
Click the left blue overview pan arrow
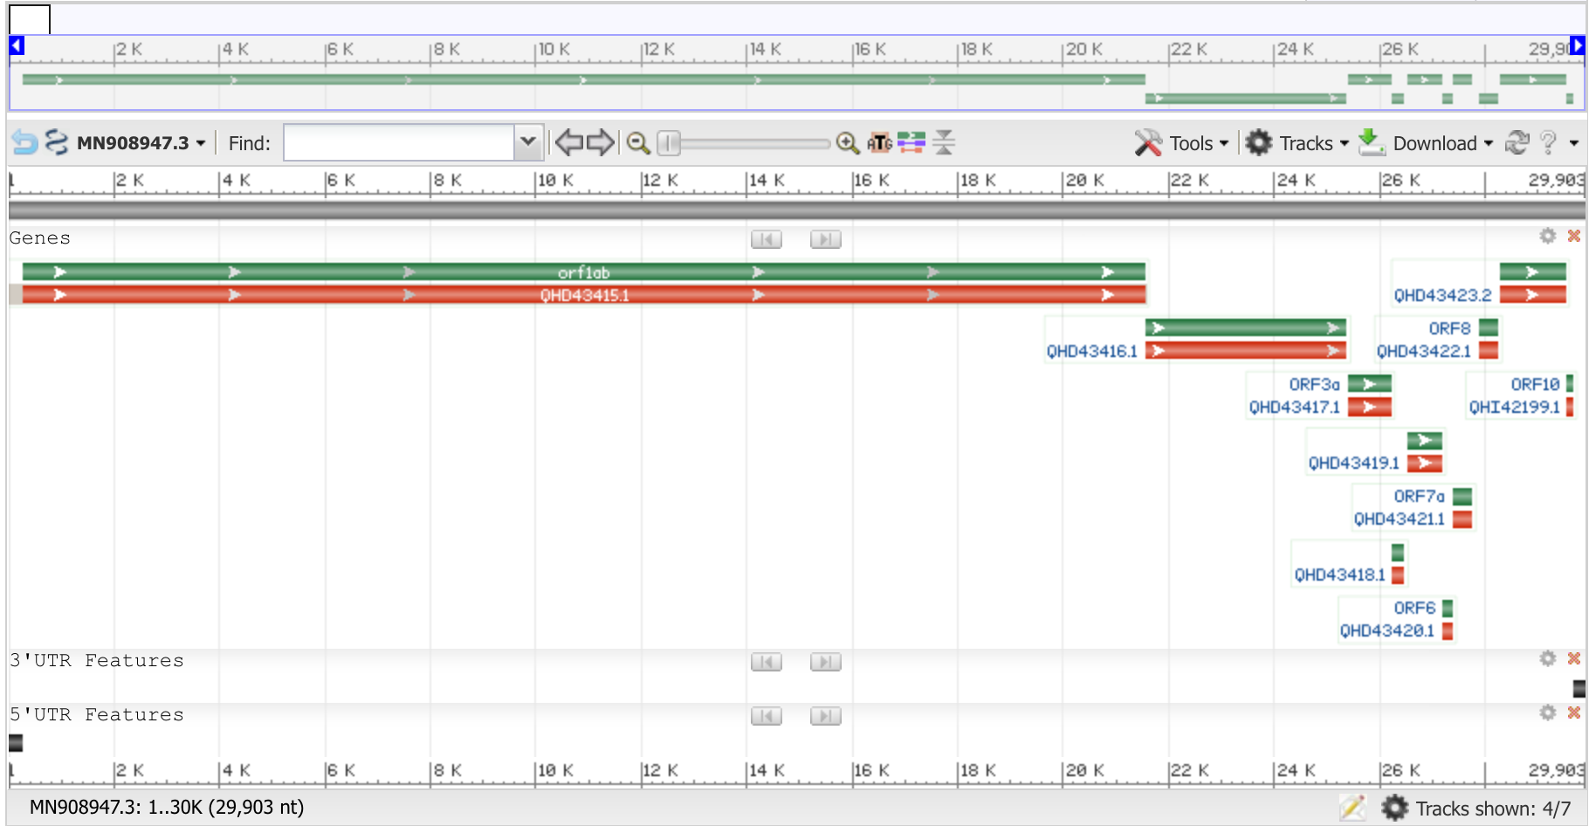click(x=17, y=45)
